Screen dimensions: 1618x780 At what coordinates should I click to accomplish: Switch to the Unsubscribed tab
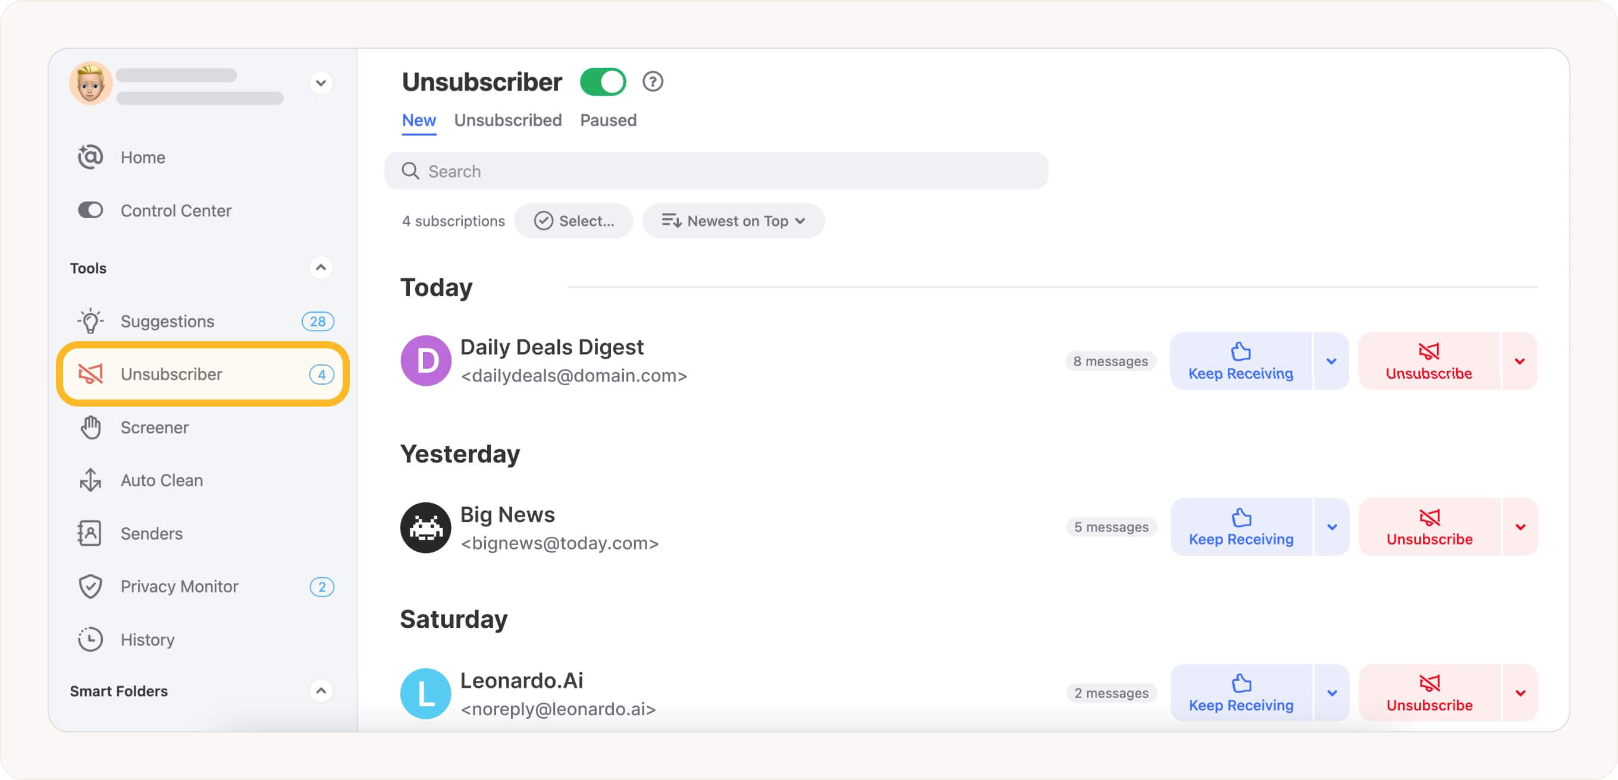(507, 120)
